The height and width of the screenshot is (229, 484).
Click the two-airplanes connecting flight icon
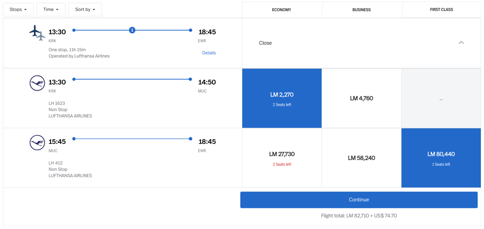coord(37,33)
